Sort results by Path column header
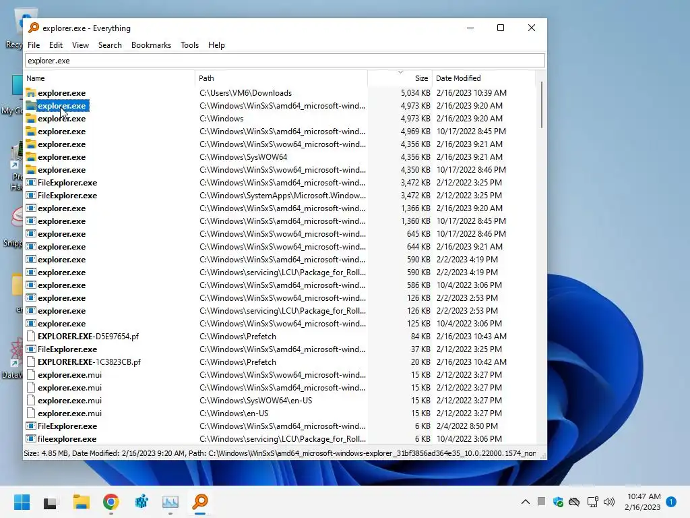This screenshot has height=518, width=690. (281, 78)
